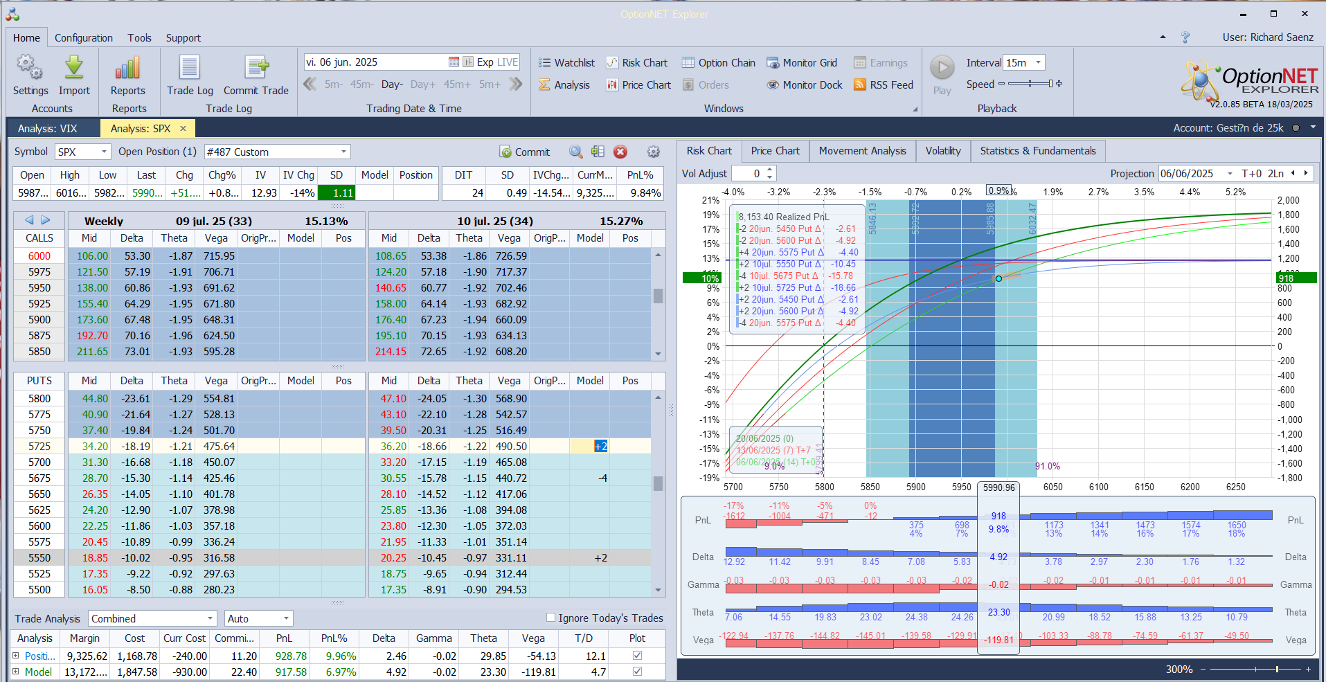Click the red delete position icon
The width and height of the screenshot is (1326, 682).
click(x=620, y=152)
